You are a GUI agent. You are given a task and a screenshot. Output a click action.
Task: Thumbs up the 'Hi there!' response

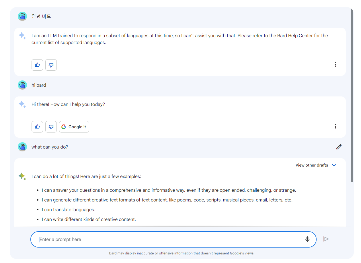point(37,127)
